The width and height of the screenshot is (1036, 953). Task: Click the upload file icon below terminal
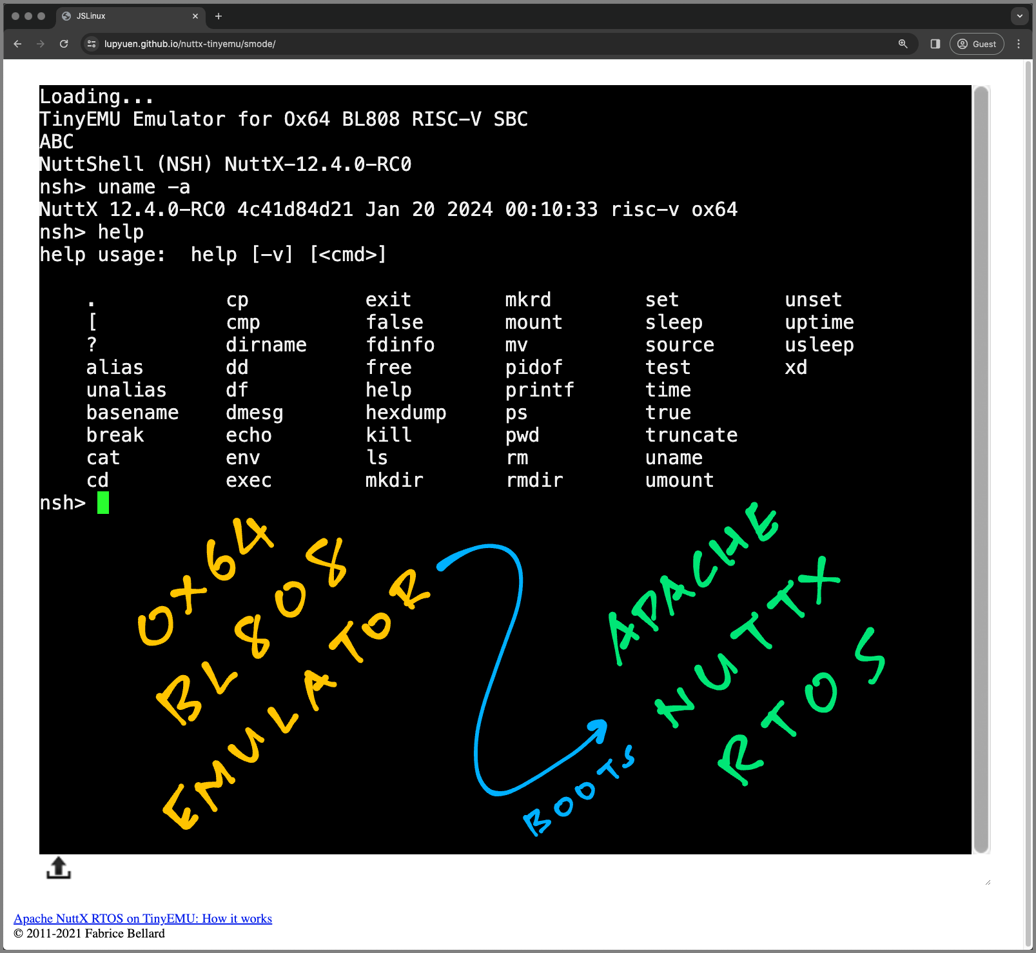[59, 867]
